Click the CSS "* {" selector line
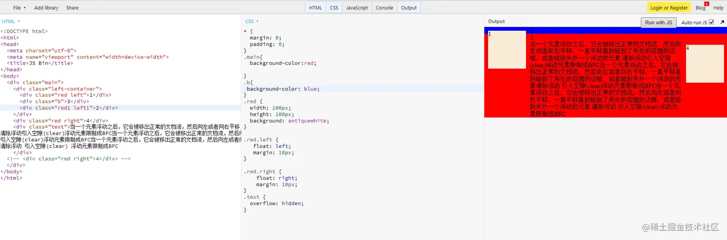 click(248, 31)
